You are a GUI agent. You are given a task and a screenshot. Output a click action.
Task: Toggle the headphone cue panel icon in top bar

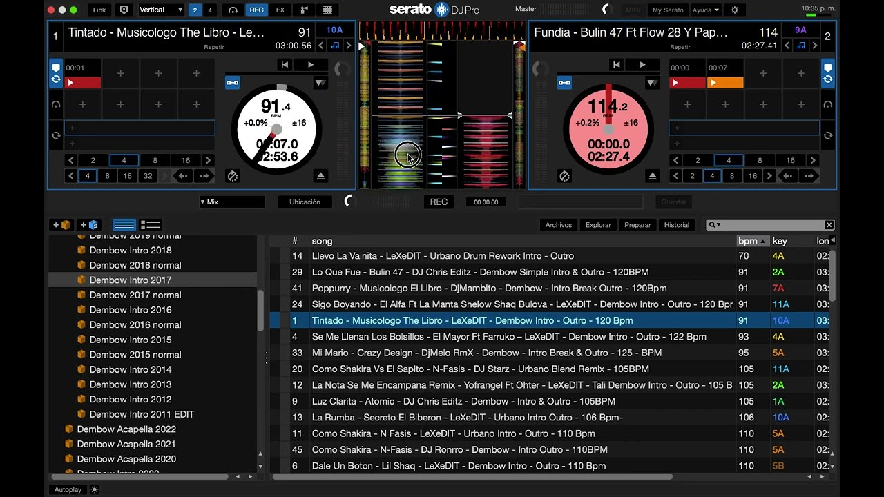(x=233, y=10)
